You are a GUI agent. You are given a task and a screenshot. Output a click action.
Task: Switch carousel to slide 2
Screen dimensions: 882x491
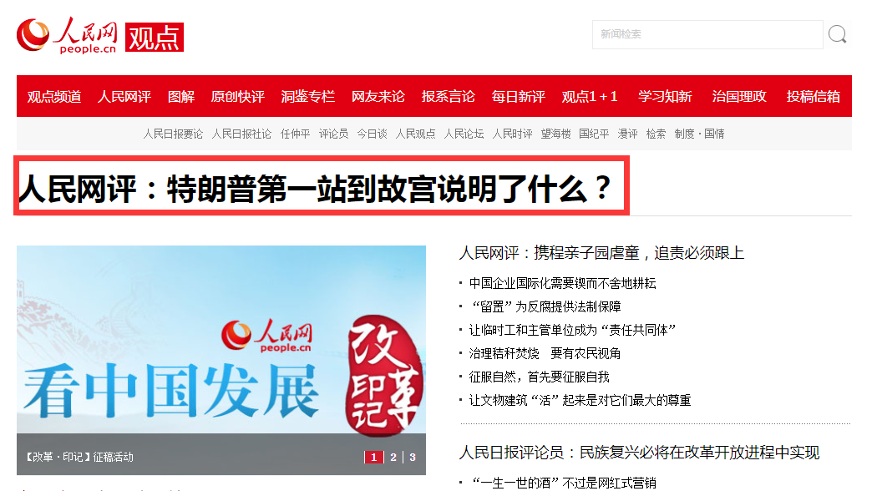tap(393, 458)
